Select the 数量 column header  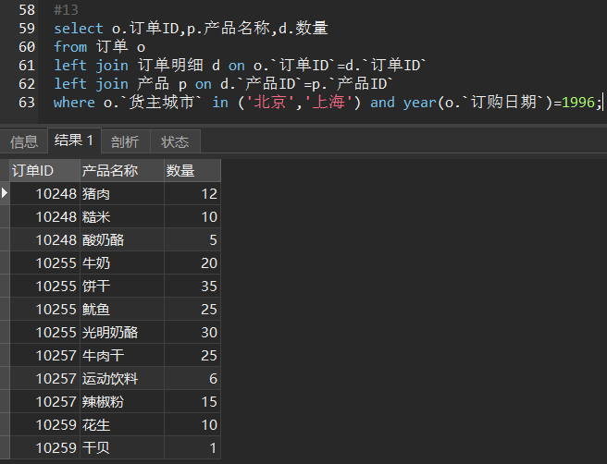click(192, 170)
